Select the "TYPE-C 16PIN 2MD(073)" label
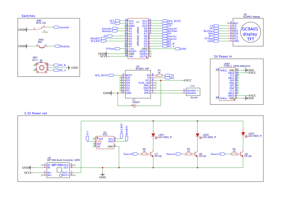 point(237,66)
